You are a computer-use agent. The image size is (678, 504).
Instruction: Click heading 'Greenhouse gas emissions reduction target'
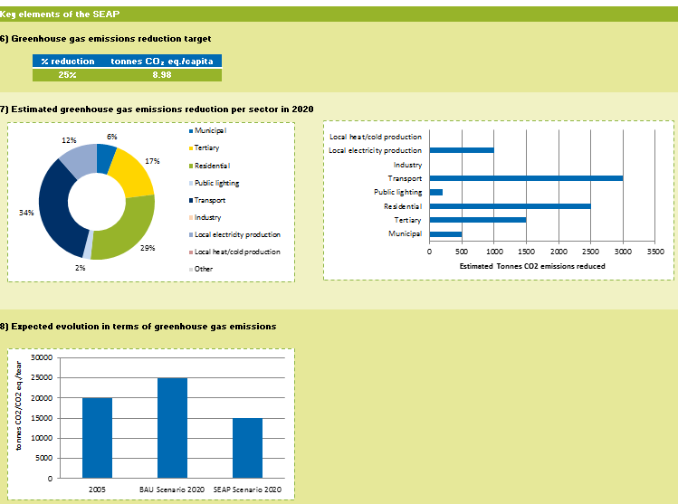[x=111, y=39]
